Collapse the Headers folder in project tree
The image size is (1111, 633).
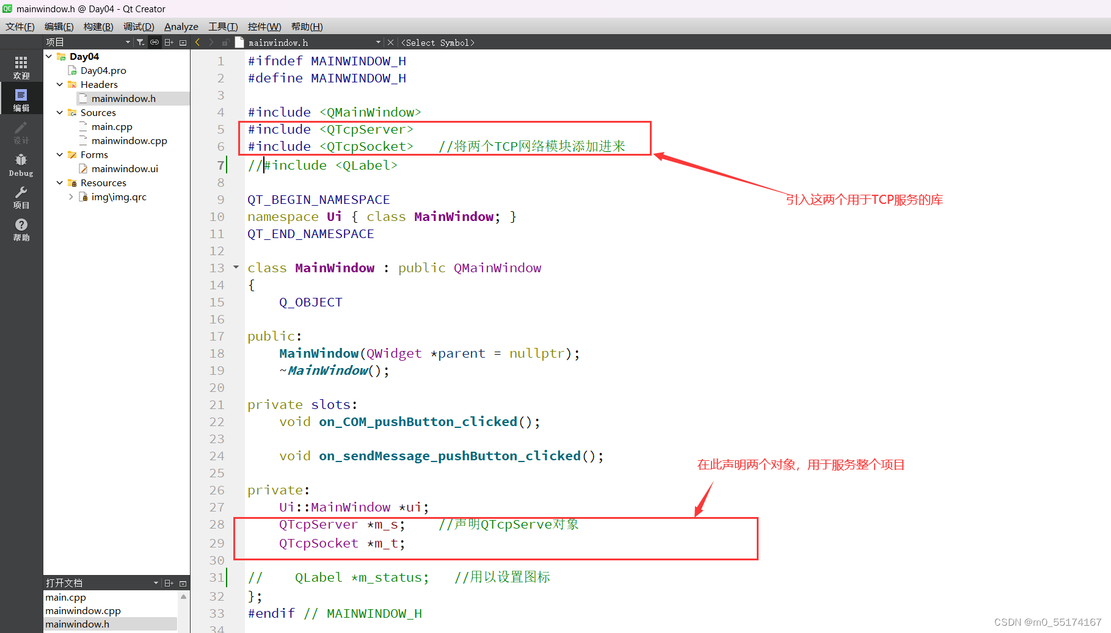point(59,84)
